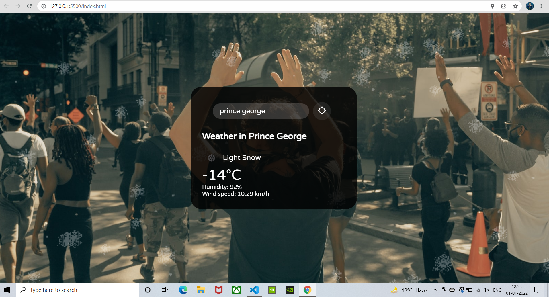Click the light snow weather icon
This screenshot has width=549, height=297.
(x=211, y=158)
